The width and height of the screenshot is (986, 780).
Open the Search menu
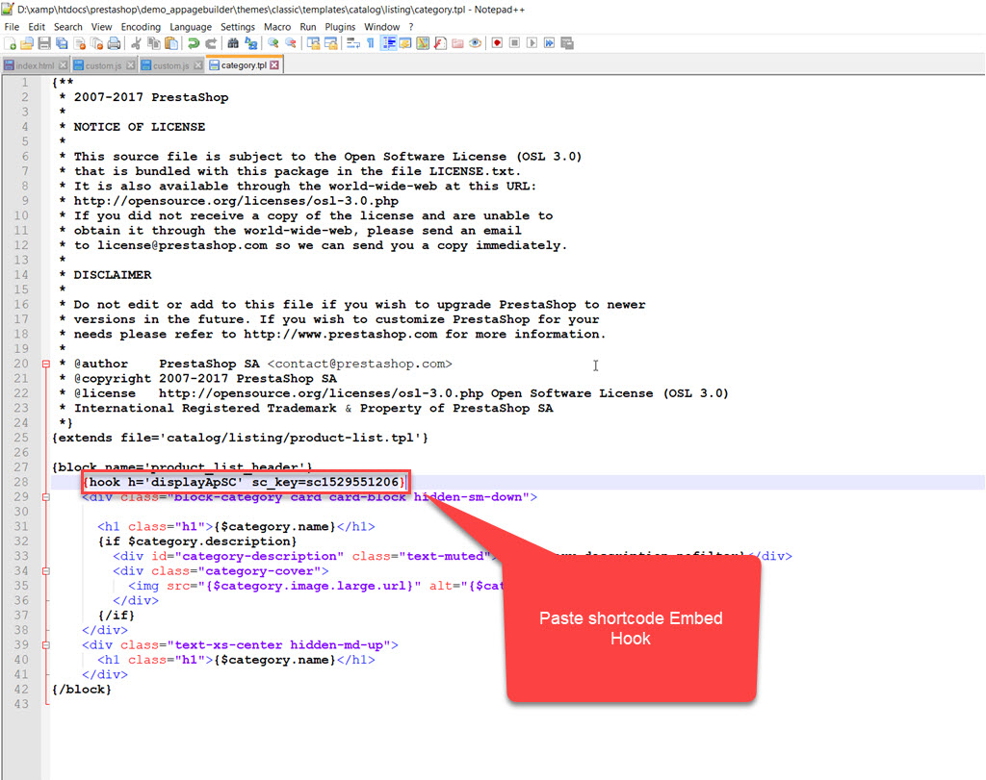click(68, 27)
